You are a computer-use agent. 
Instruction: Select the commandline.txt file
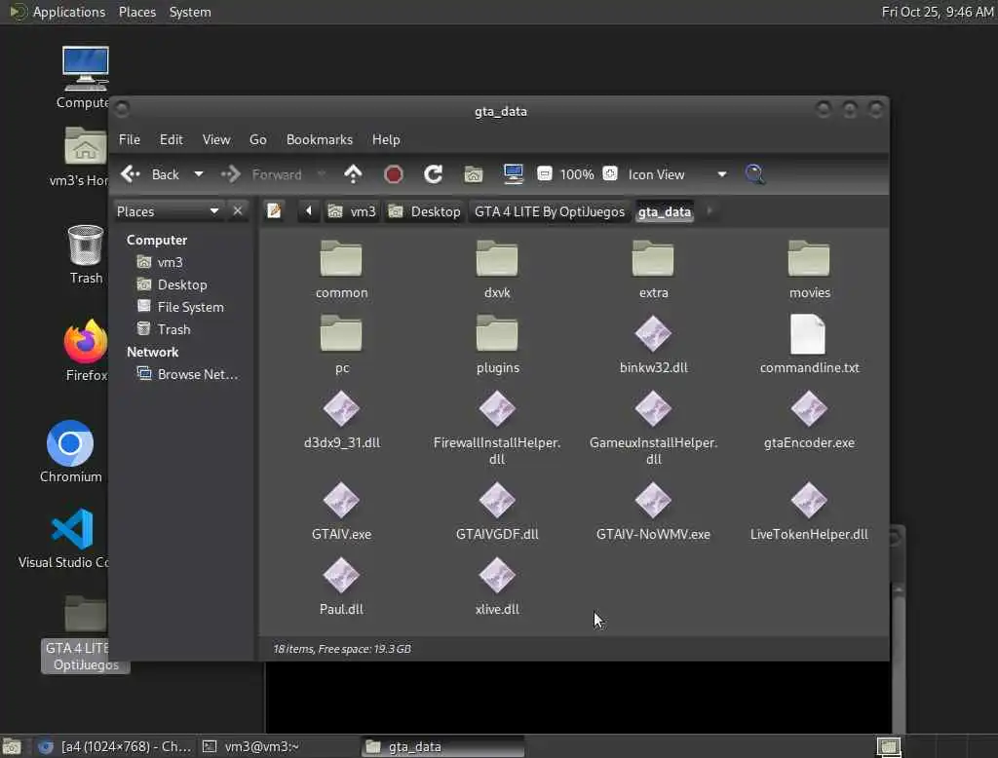pyautogui.click(x=809, y=345)
